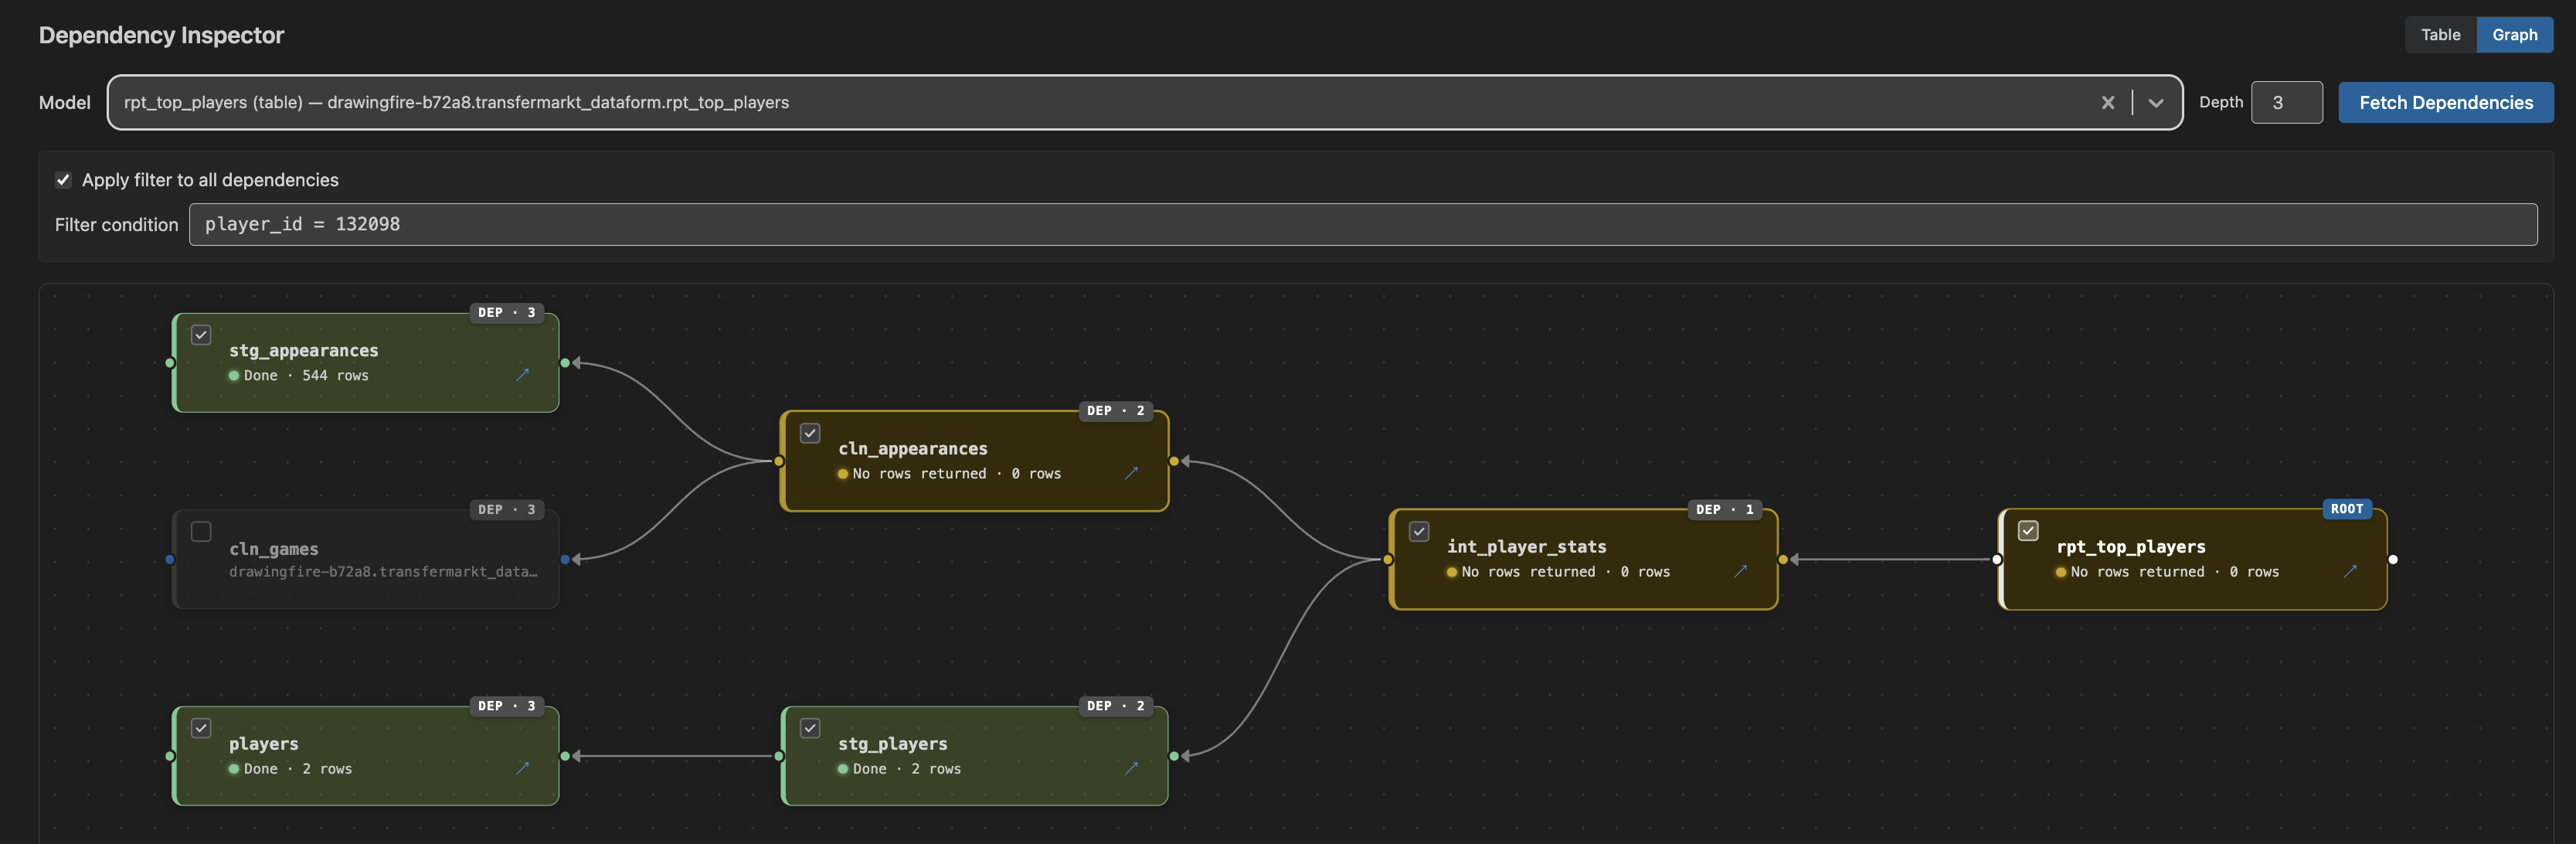Click DEP 2 badge on stg_players
This screenshot has height=844, width=2576.
tap(1115, 706)
